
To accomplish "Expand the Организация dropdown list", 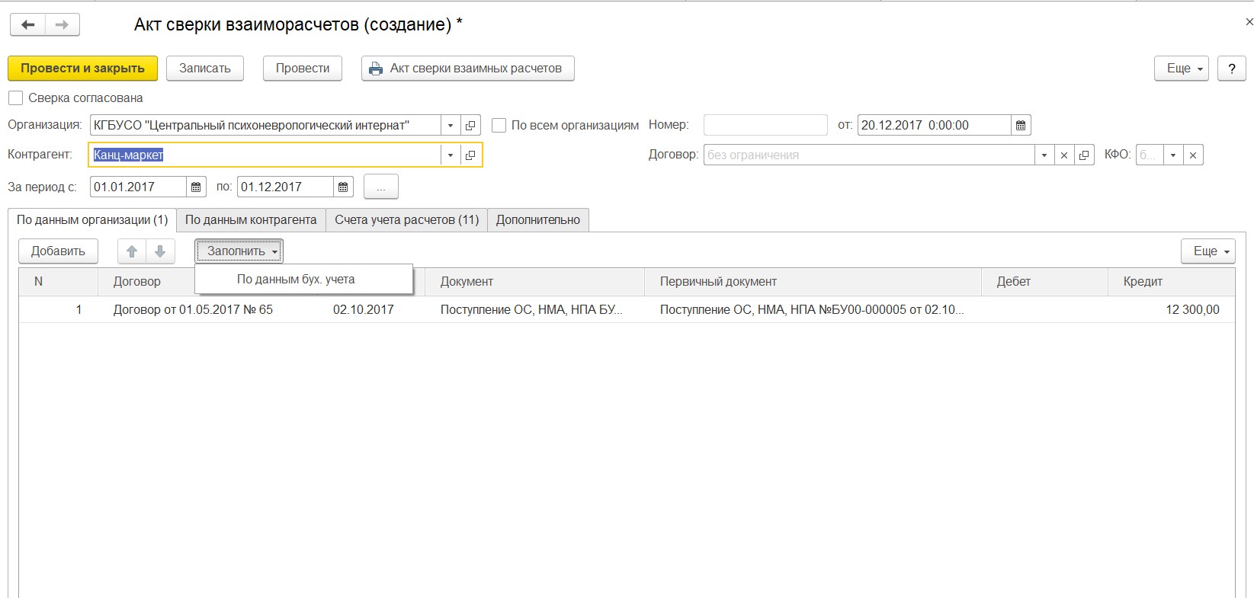I will [x=451, y=125].
